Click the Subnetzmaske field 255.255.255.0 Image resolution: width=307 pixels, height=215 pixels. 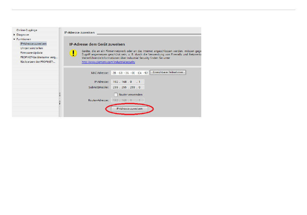[x=128, y=87]
